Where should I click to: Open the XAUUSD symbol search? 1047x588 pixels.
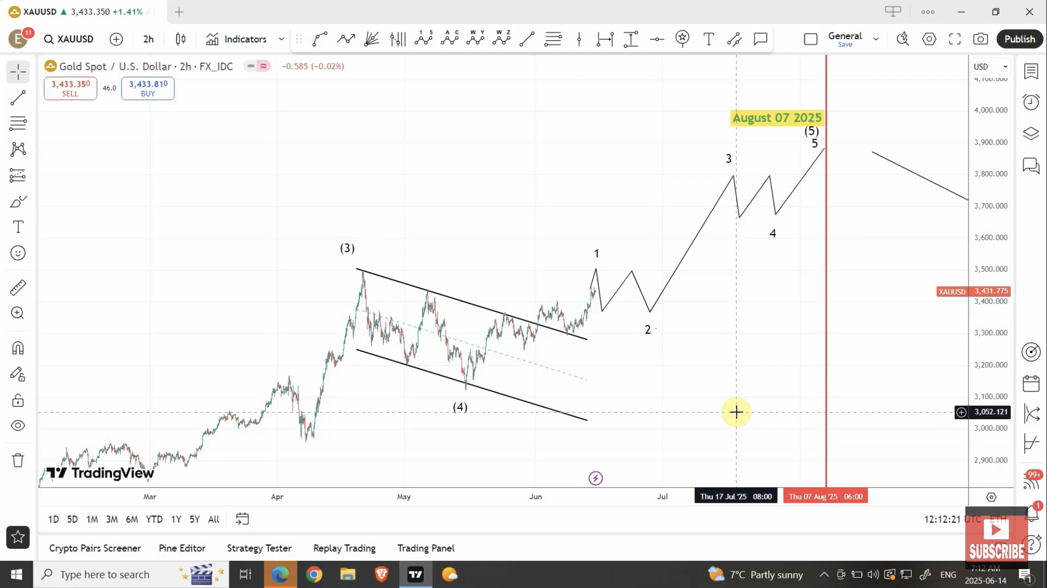tap(69, 39)
